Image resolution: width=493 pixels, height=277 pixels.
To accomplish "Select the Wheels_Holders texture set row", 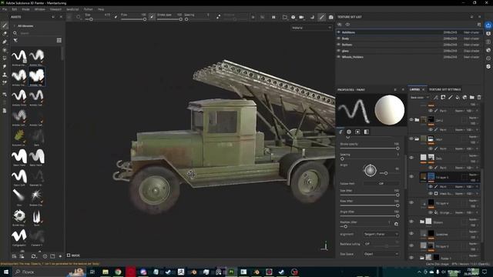I will (409, 57).
